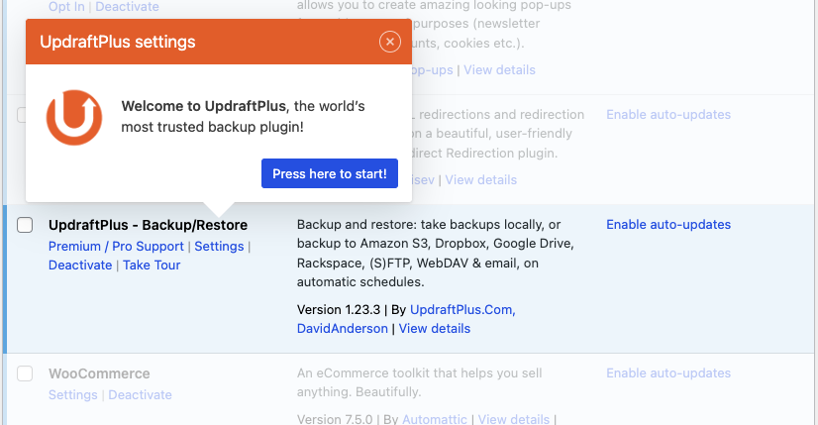The image size is (818, 425).
Task: Click 'An eCommerce toolkit that helps you sell' description
Action: pos(420,382)
